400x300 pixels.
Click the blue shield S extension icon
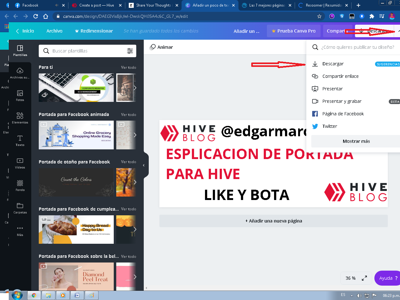coord(342,16)
